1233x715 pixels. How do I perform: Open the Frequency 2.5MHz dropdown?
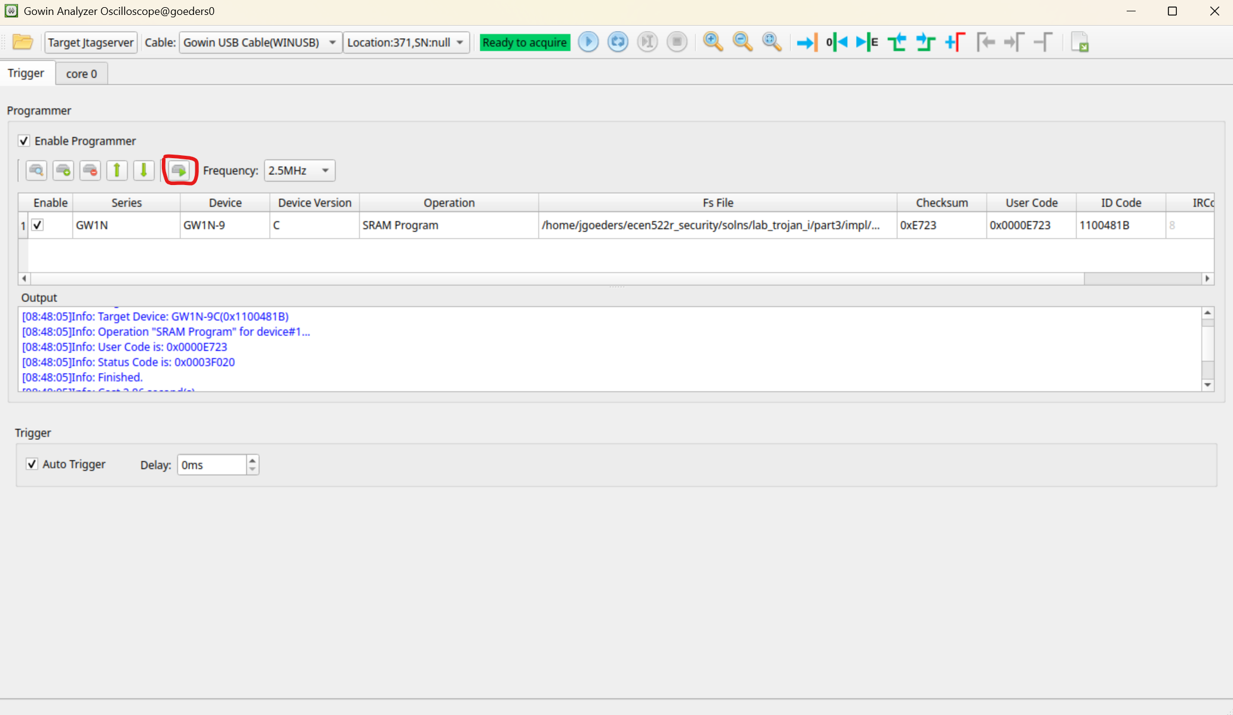click(299, 171)
